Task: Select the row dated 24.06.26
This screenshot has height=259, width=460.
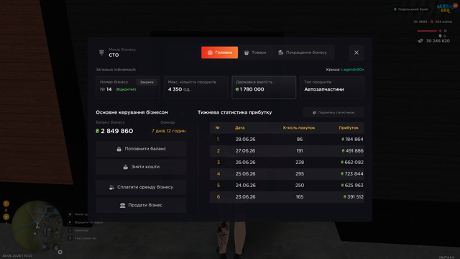Action: click(x=287, y=186)
